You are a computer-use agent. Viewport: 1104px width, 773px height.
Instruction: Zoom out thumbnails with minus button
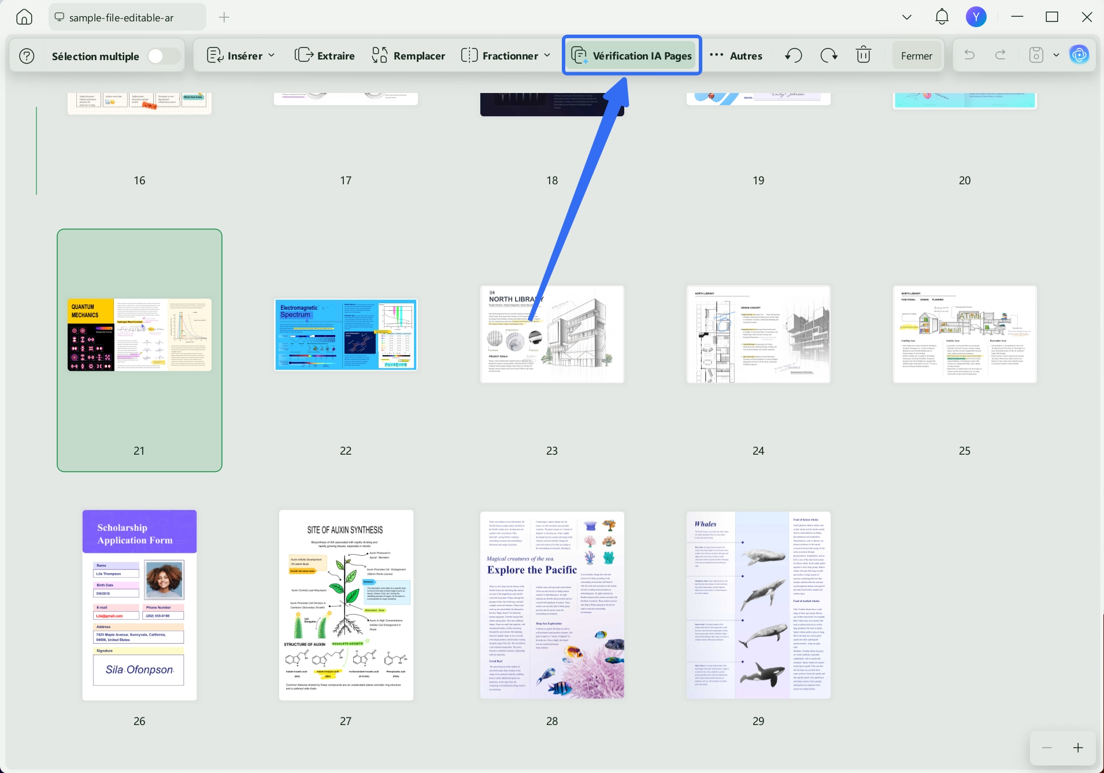point(1047,748)
